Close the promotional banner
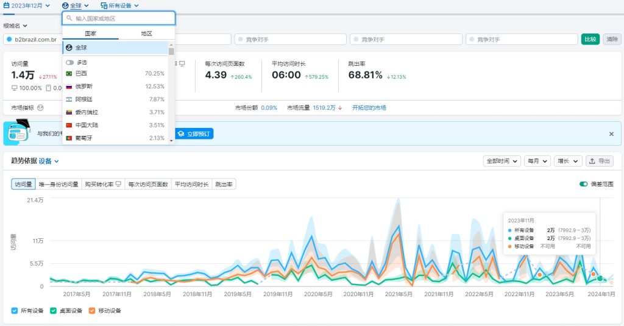Viewport: 624px width, 326px height. (611, 134)
